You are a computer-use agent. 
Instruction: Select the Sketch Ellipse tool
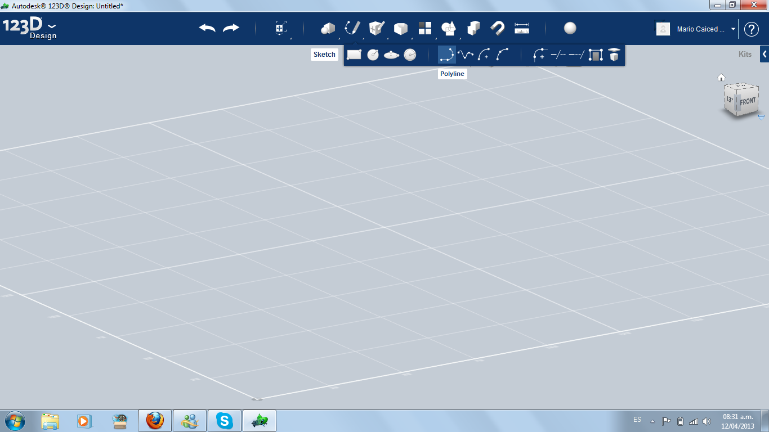392,55
